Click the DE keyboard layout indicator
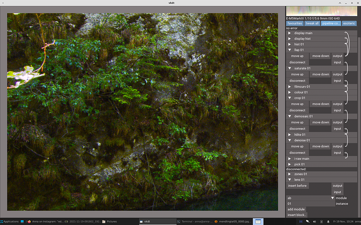Viewport: 361px width, 225px height. 301,221
